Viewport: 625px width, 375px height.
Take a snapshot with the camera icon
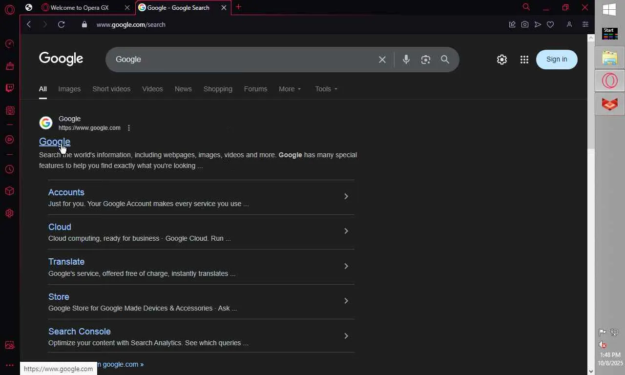pyautogui.click(x=525, y=24)
